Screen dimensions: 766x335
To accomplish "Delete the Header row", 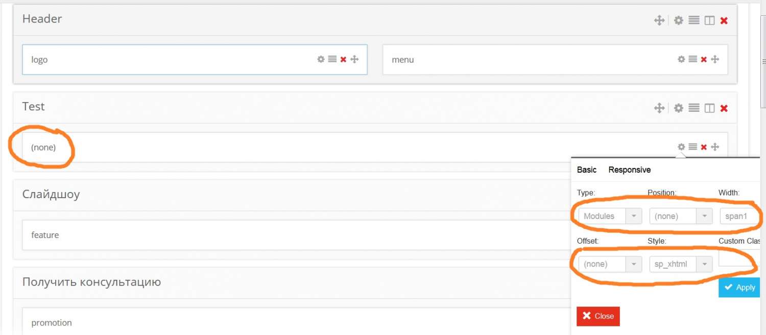I will point(724,20).
